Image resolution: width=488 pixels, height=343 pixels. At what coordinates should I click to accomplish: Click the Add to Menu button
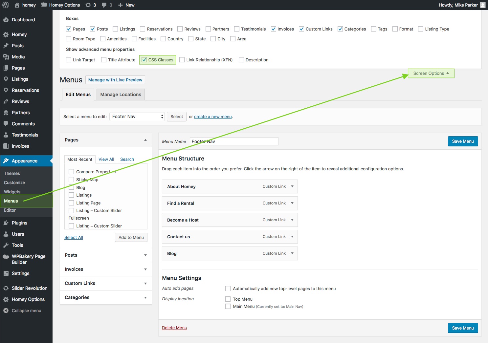(x=131, y=237)
